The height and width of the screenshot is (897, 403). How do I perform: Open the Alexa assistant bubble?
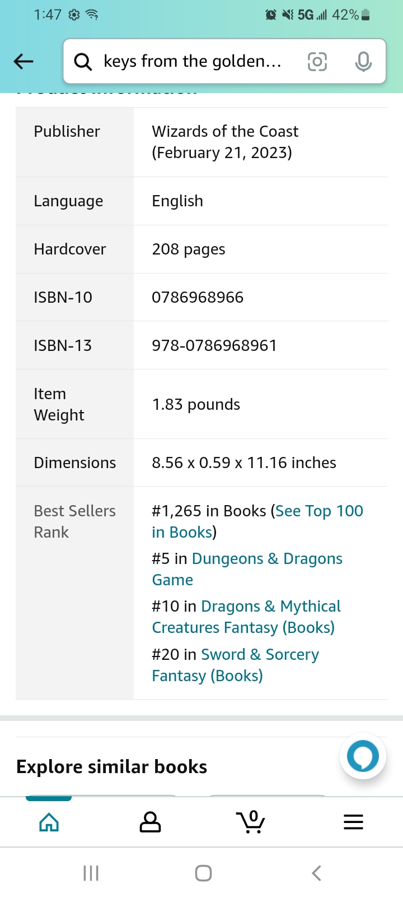click(363, 756)
